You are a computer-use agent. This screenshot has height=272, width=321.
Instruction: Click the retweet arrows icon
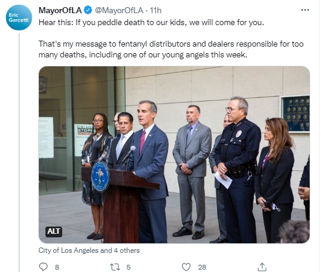115,267
